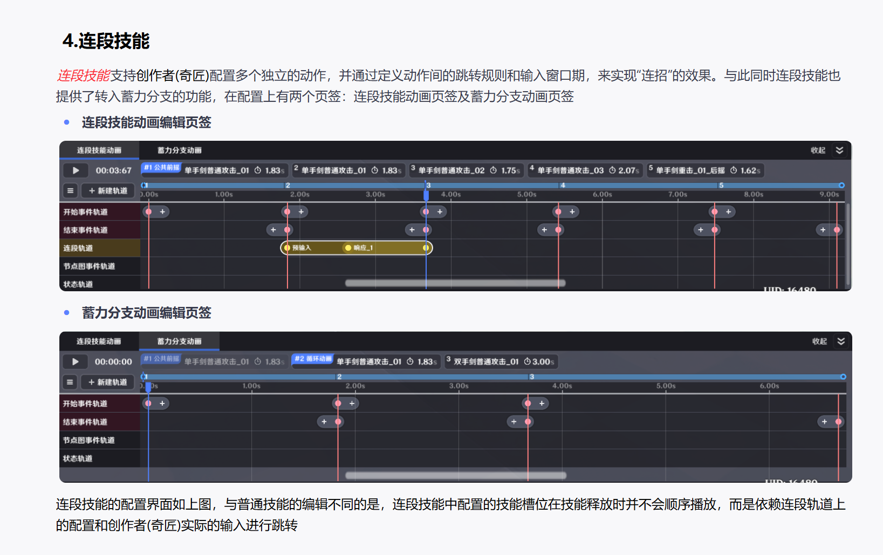Collapse the top editor panel with double-chevron
The image size is (883, 555).
click(839, 150)
